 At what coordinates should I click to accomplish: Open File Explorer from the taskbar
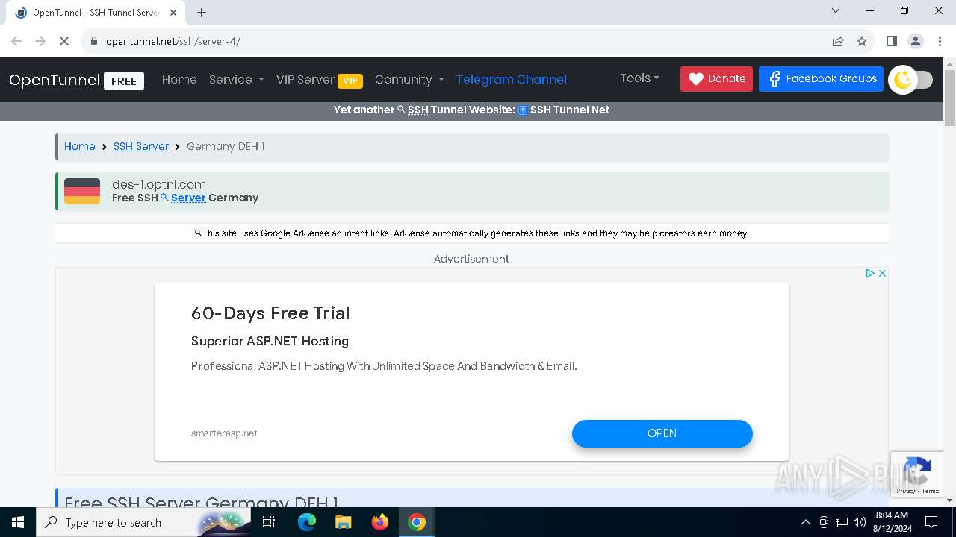tap(344, 522)
